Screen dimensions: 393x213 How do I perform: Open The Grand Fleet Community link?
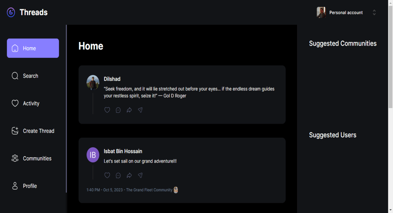[x=149, y=190]
